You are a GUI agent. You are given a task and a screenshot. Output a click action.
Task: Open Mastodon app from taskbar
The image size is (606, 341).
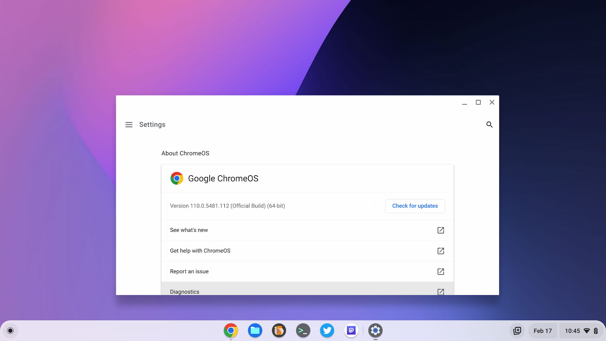pos(351,330)
